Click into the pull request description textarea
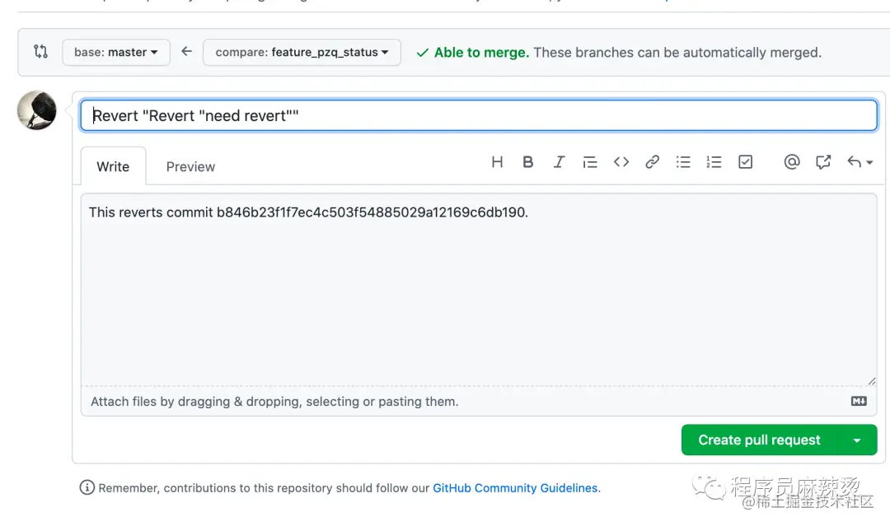 click(479, 289)
